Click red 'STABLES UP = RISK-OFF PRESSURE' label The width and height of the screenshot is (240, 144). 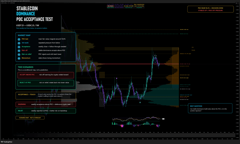[210, 10]
